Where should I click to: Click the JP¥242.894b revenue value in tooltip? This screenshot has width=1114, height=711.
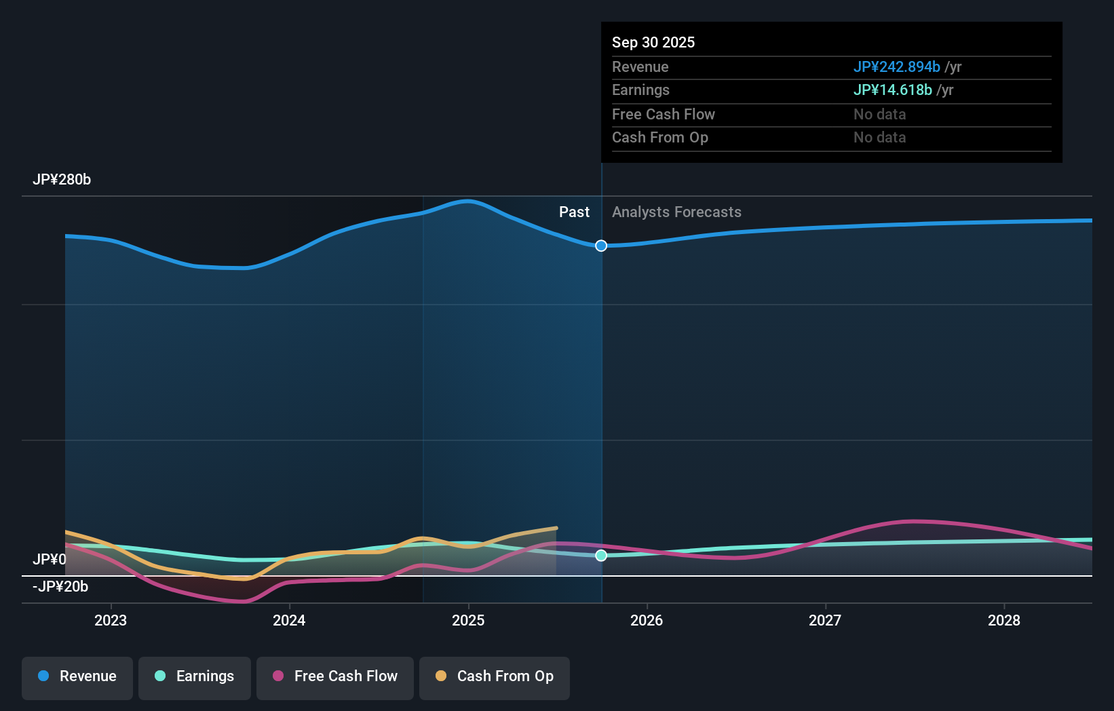pyautogui.click(x=896, y=66)
